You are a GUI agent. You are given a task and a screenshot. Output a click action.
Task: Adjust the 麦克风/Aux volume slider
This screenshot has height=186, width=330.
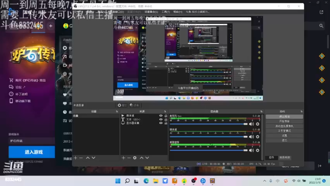[209, 124]
